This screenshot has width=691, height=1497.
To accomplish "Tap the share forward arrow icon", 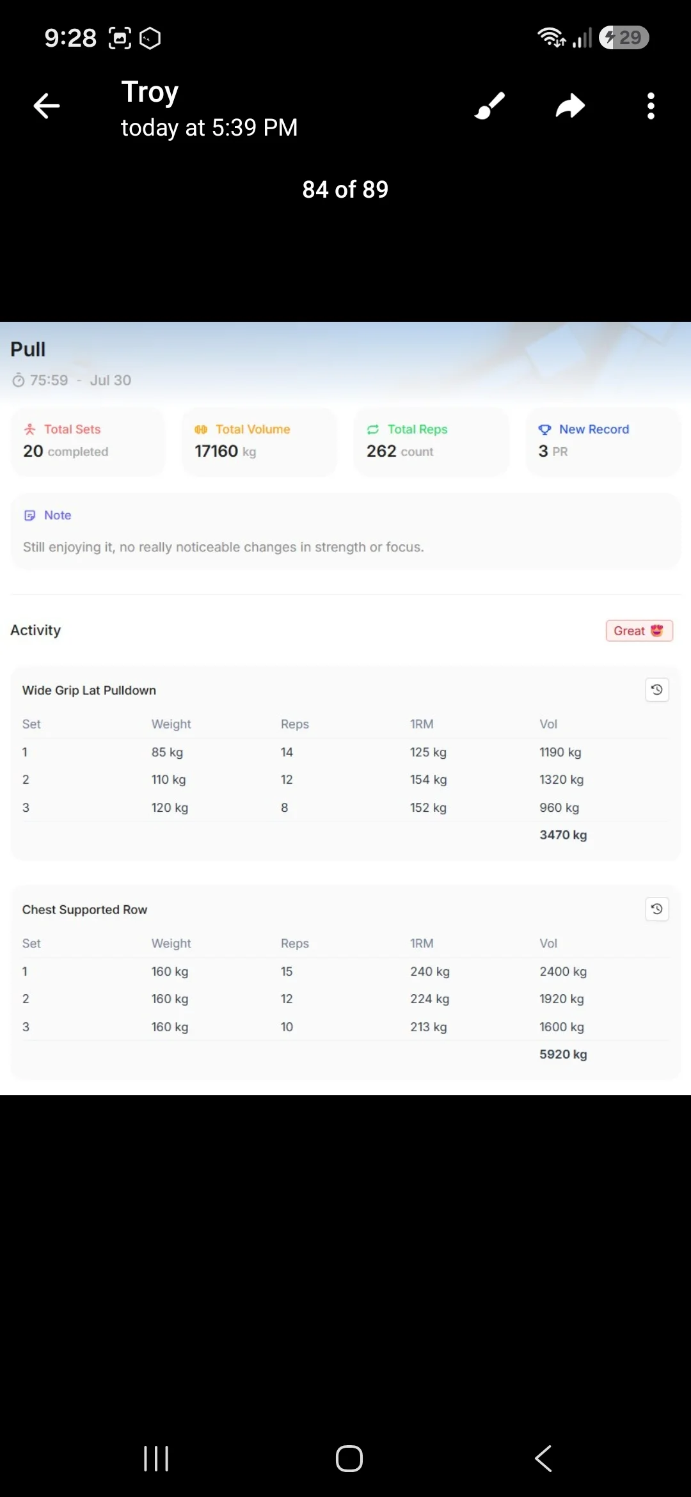I will 570,106.
